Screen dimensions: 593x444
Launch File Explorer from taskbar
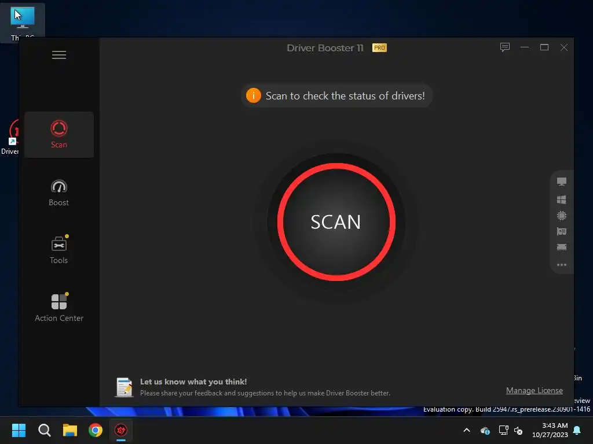click(x=70, y=430)
